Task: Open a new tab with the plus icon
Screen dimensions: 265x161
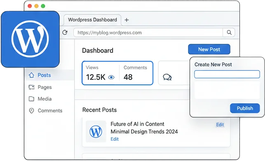Action: [127, 20]
